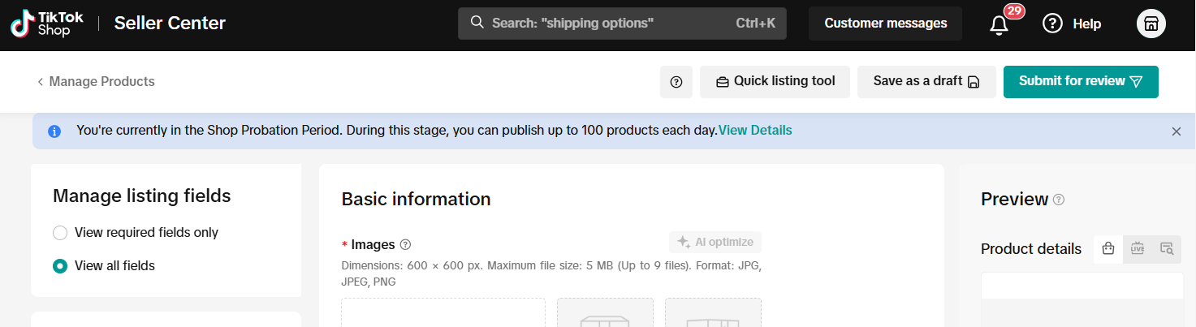1196x327 pixels.
Task: Click the help icon beside Preview heading
Action: coord(1058,200)
